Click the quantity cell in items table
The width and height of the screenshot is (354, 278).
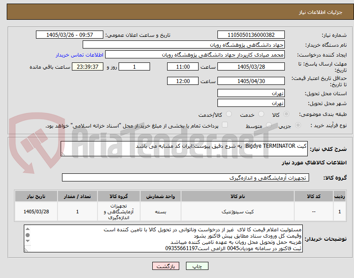click(77, 212)
